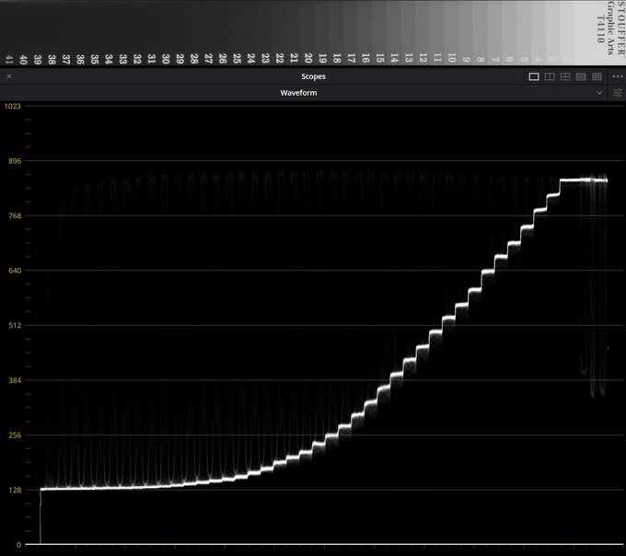
Task: Click the 640 scale label
Action: click(x=15, y=271)
